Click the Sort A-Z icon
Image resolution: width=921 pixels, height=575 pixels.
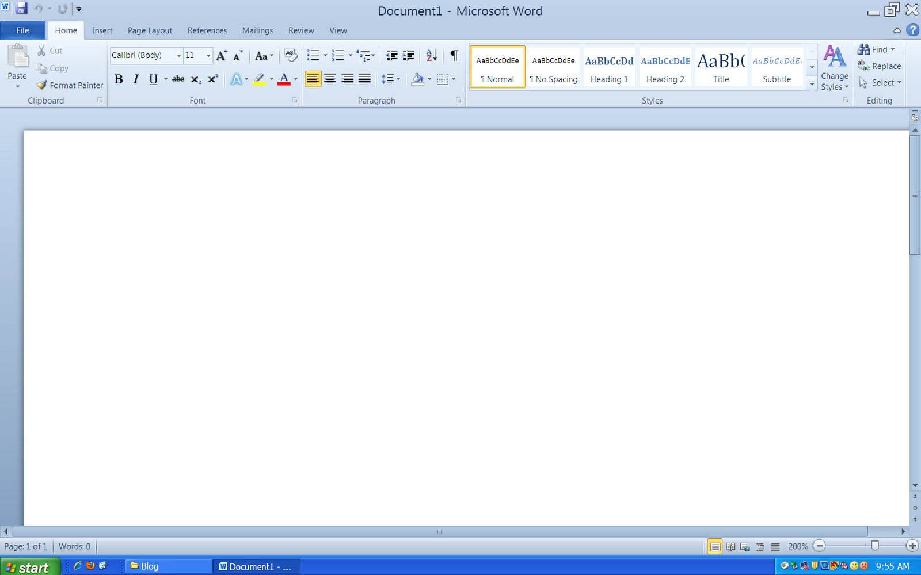(432, 55)
